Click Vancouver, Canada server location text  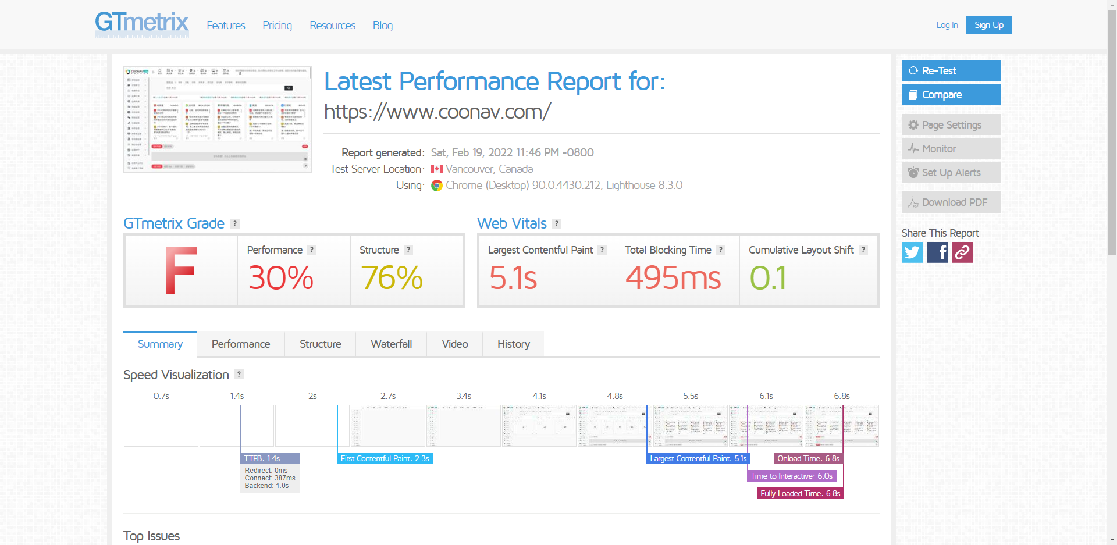pos(489,169)
